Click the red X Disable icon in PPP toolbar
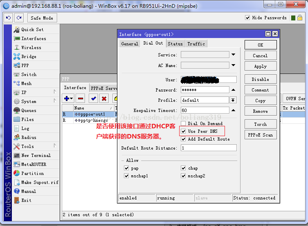This screenshot has width=308, height=226. point(104,98)
